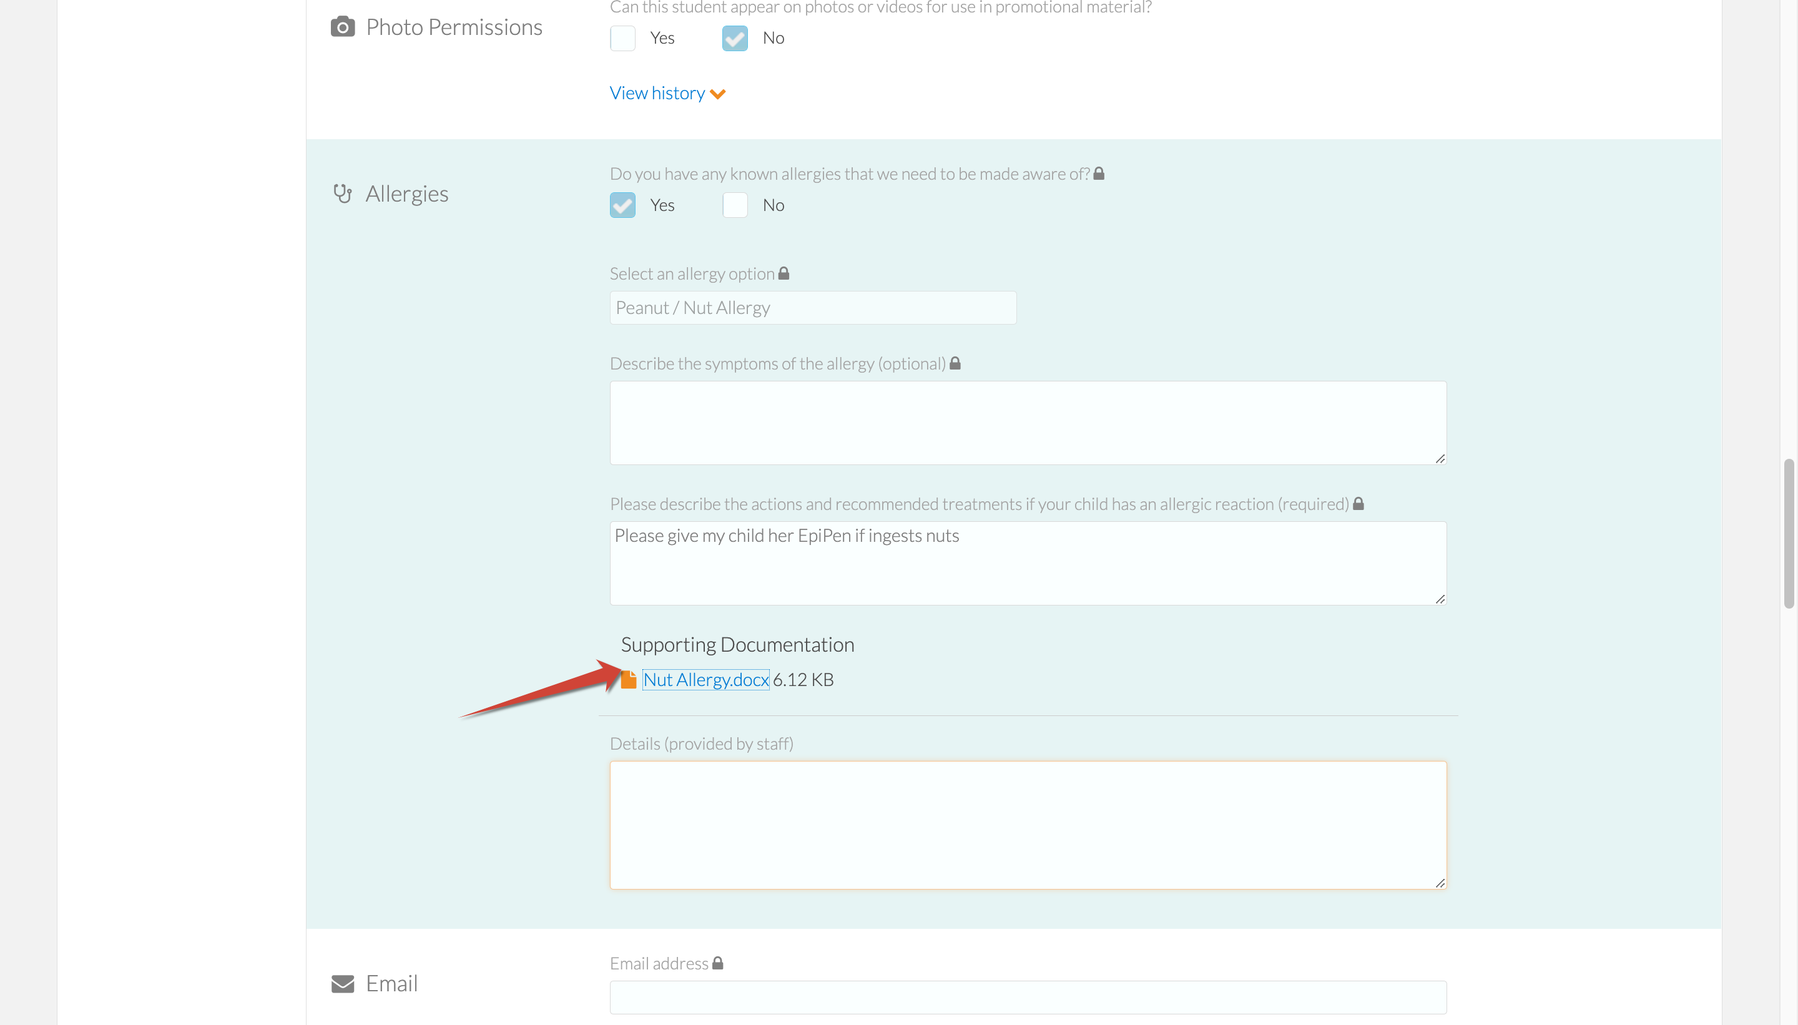Click resize handle of staff Details text area
Image resolution: width=1798 pixels, height=1025 pixels.
coord(1440,883)
